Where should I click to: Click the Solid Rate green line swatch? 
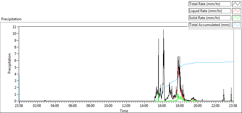pos(237,18)
